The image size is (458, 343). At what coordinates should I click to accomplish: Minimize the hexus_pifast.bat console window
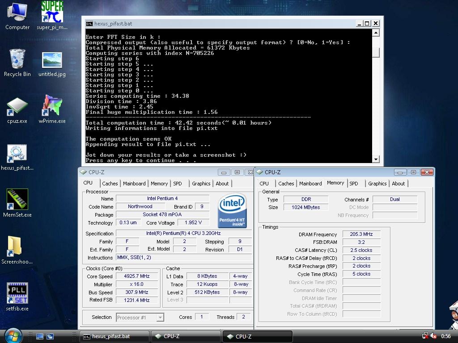tap(359, 23)
